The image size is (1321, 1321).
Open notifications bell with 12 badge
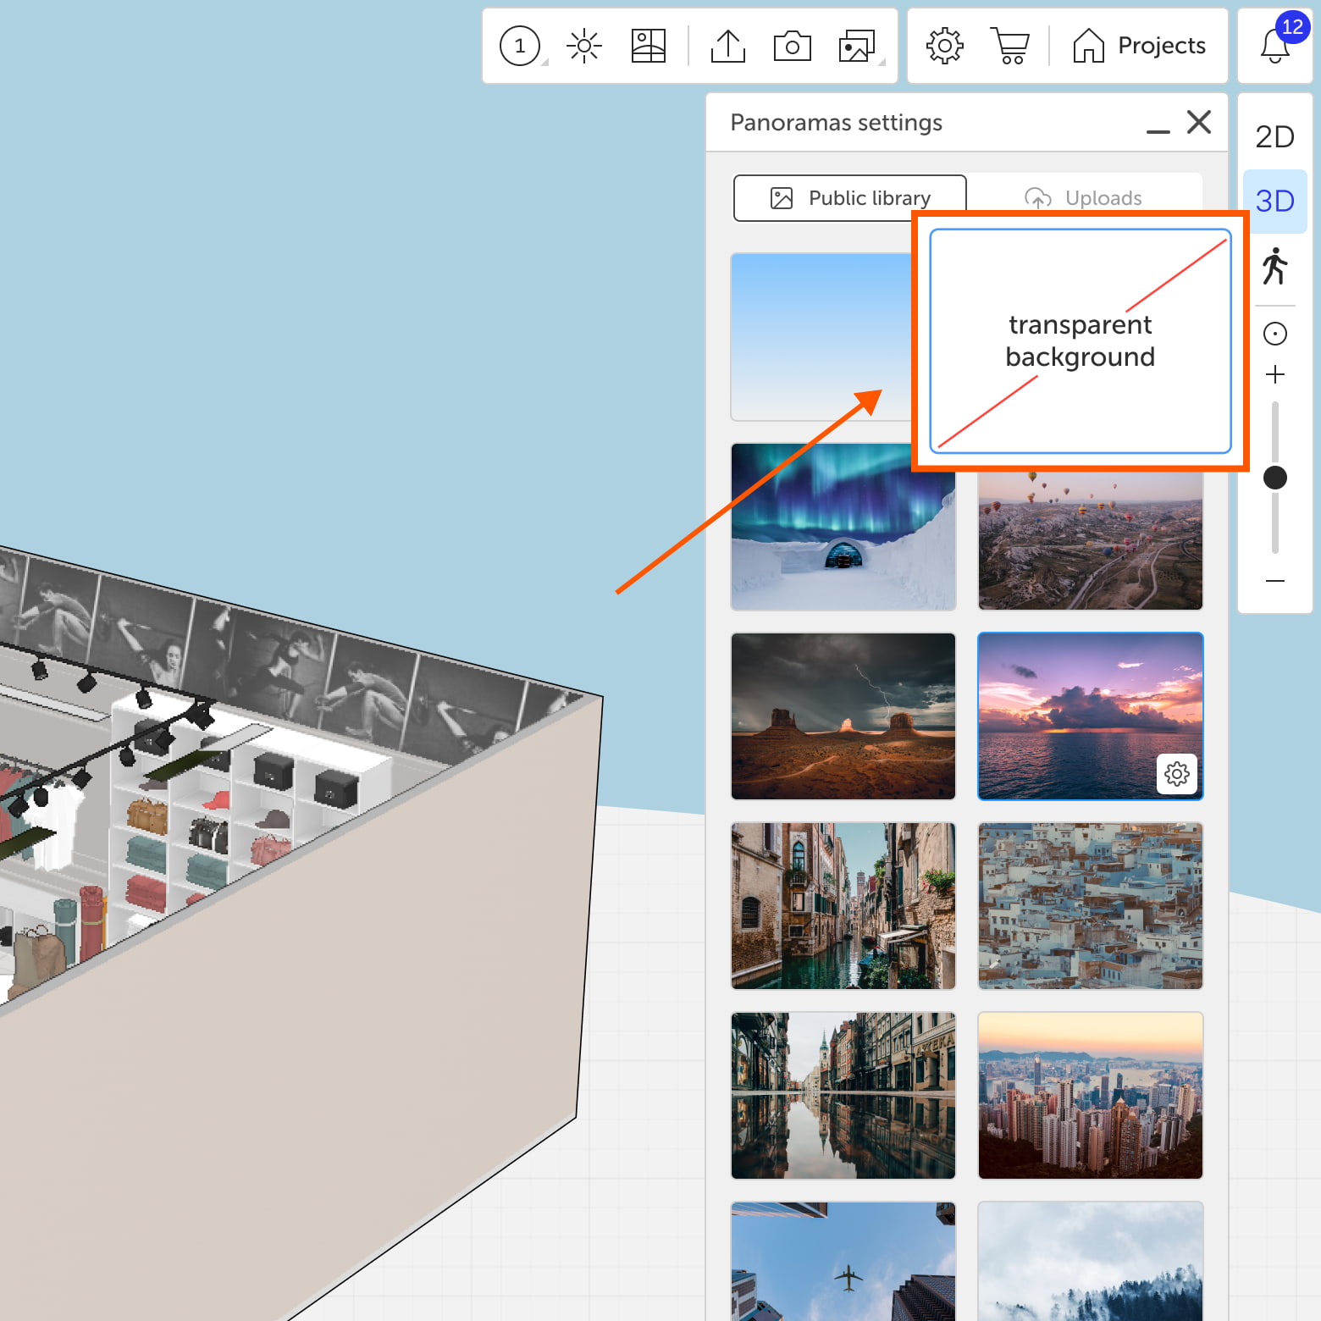(x=1275, y=46)
